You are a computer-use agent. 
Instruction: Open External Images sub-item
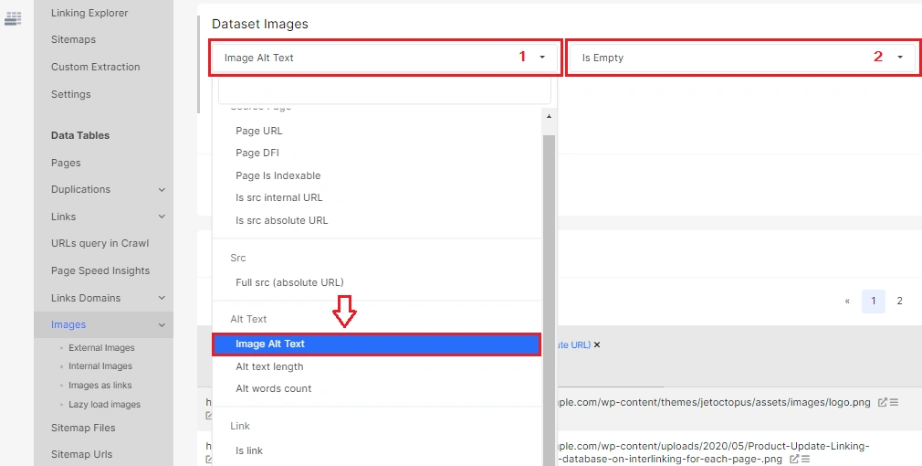point(101,348)
